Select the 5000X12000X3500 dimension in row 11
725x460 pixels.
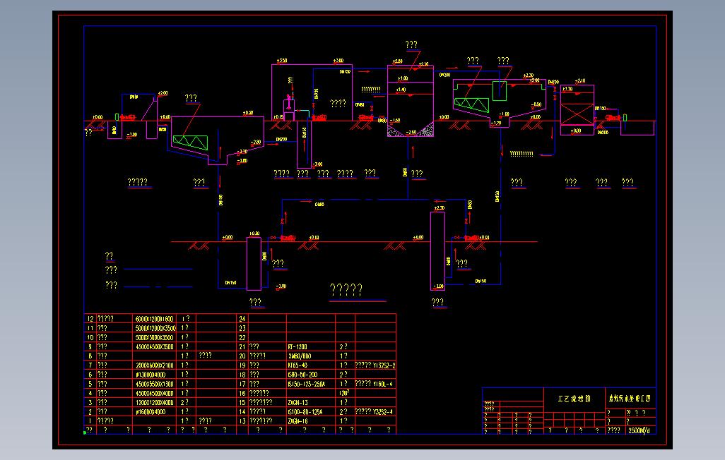[155, 328]
